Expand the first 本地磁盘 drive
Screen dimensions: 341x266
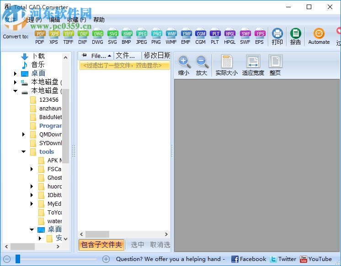tap(15, 82)
